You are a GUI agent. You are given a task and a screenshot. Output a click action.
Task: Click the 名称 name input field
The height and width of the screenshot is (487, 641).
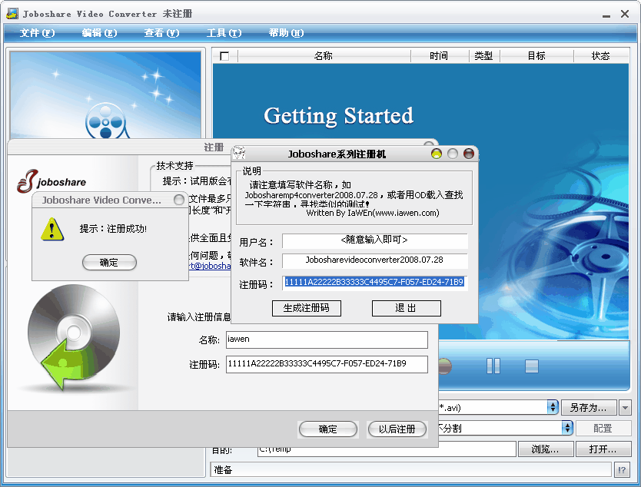pos(326,340)
